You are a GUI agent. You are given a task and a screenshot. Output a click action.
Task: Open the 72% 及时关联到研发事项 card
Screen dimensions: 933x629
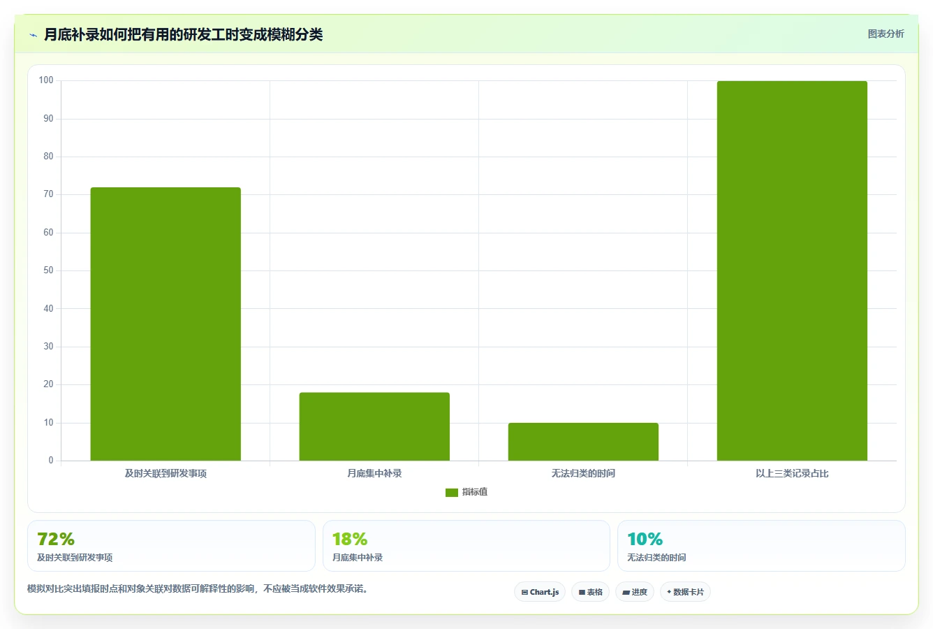point(171,546)
